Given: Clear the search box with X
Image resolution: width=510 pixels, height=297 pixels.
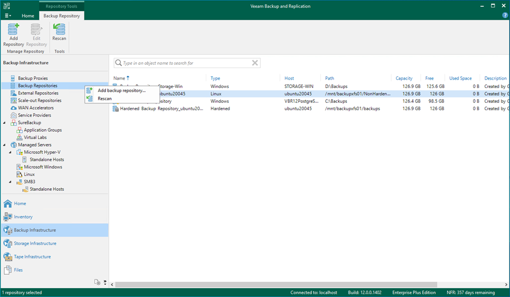Looking at the screenshot, I should tap(255, 63).
